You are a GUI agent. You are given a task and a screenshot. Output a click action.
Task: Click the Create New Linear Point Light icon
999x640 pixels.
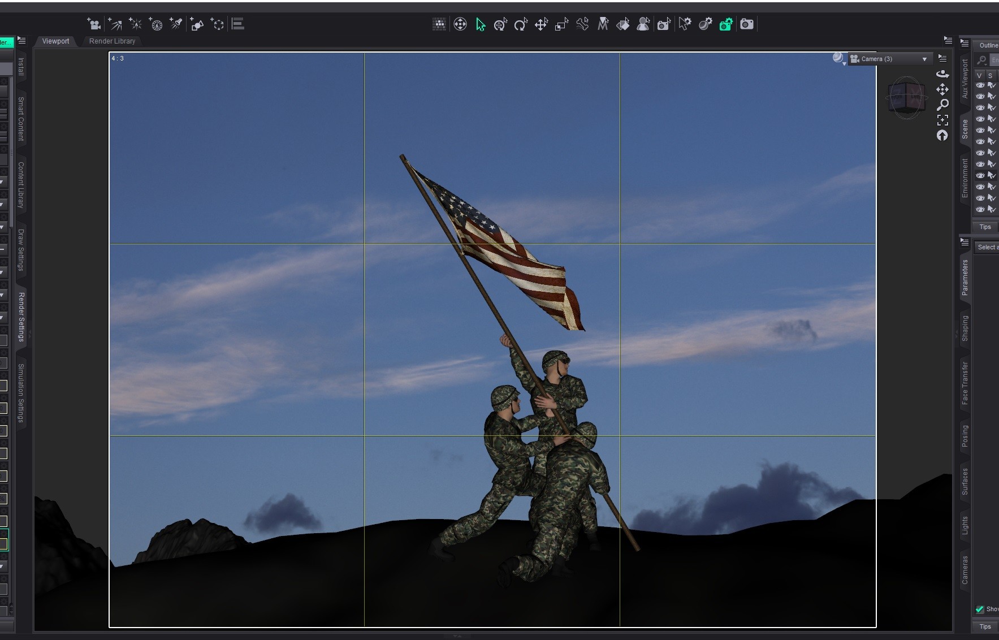(155, 24)
